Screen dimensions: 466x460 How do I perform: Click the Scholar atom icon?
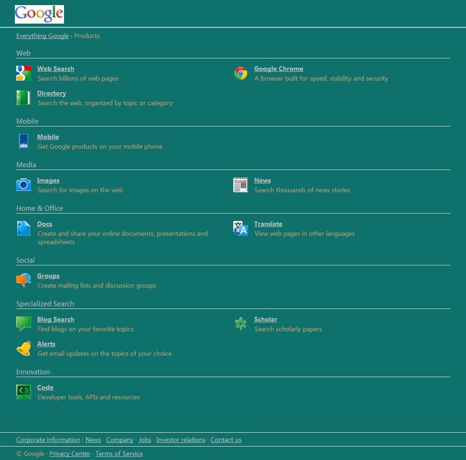[x=241, y=324]
